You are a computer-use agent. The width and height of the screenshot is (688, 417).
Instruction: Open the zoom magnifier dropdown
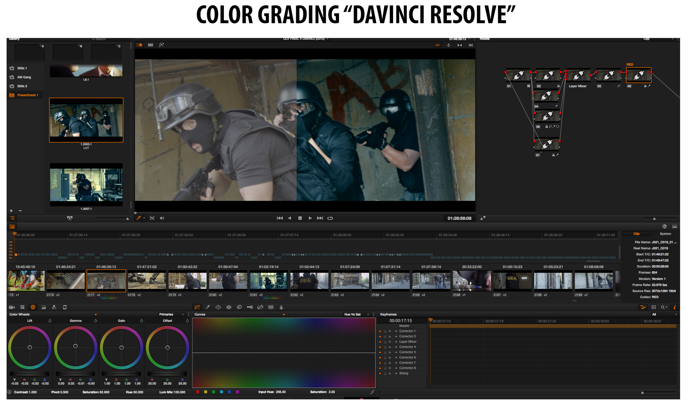[664, 307]
